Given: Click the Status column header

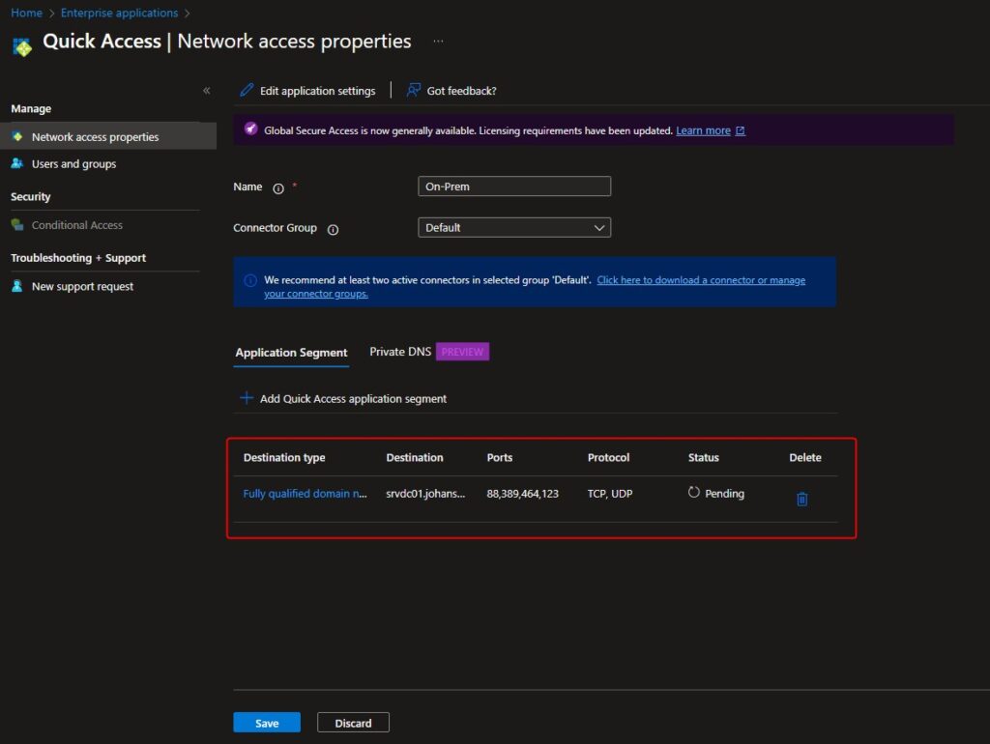Looking at the screenshot, I should tap(704, 457).
